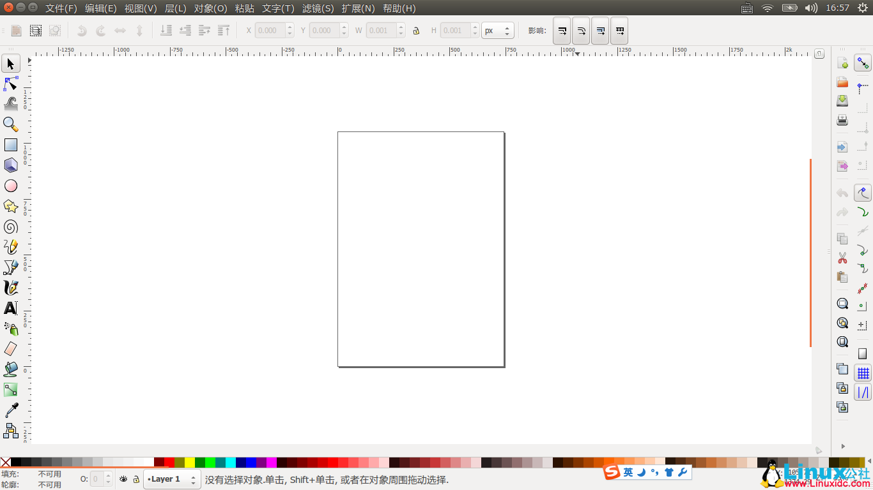Increase the X coordinate stepper

click(290, 27)
